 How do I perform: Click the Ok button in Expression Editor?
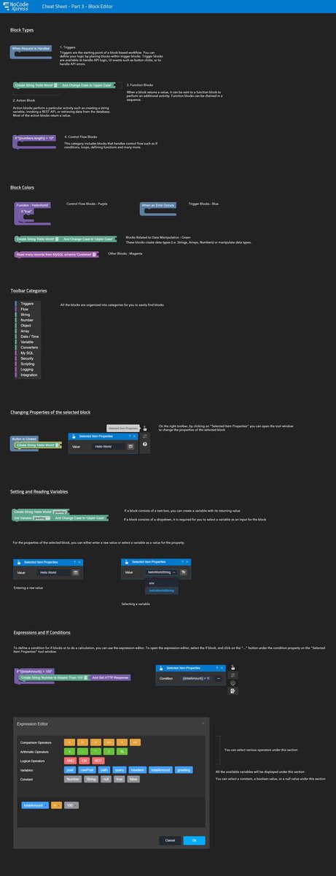[194, 840]
